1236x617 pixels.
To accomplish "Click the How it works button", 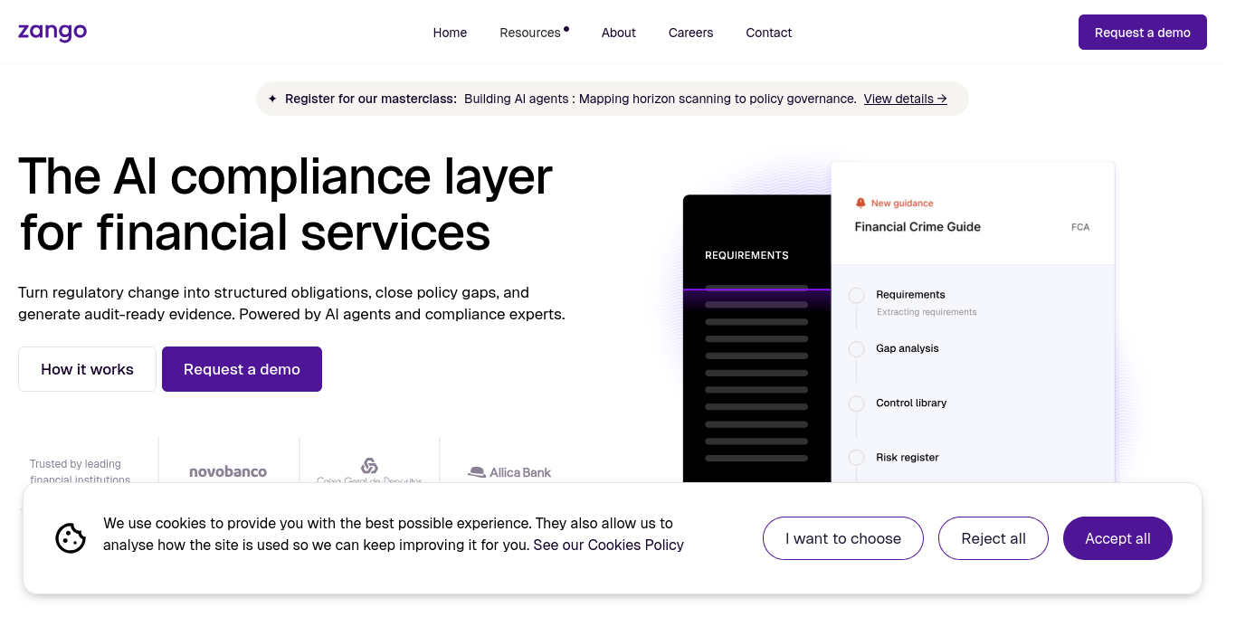I will [x=87, y=369].
